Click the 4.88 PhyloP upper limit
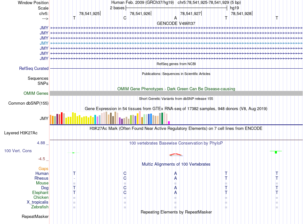Image resolution: width=303 pixels, height=224 pixels. pyautogui.click(x=41, y=143)
